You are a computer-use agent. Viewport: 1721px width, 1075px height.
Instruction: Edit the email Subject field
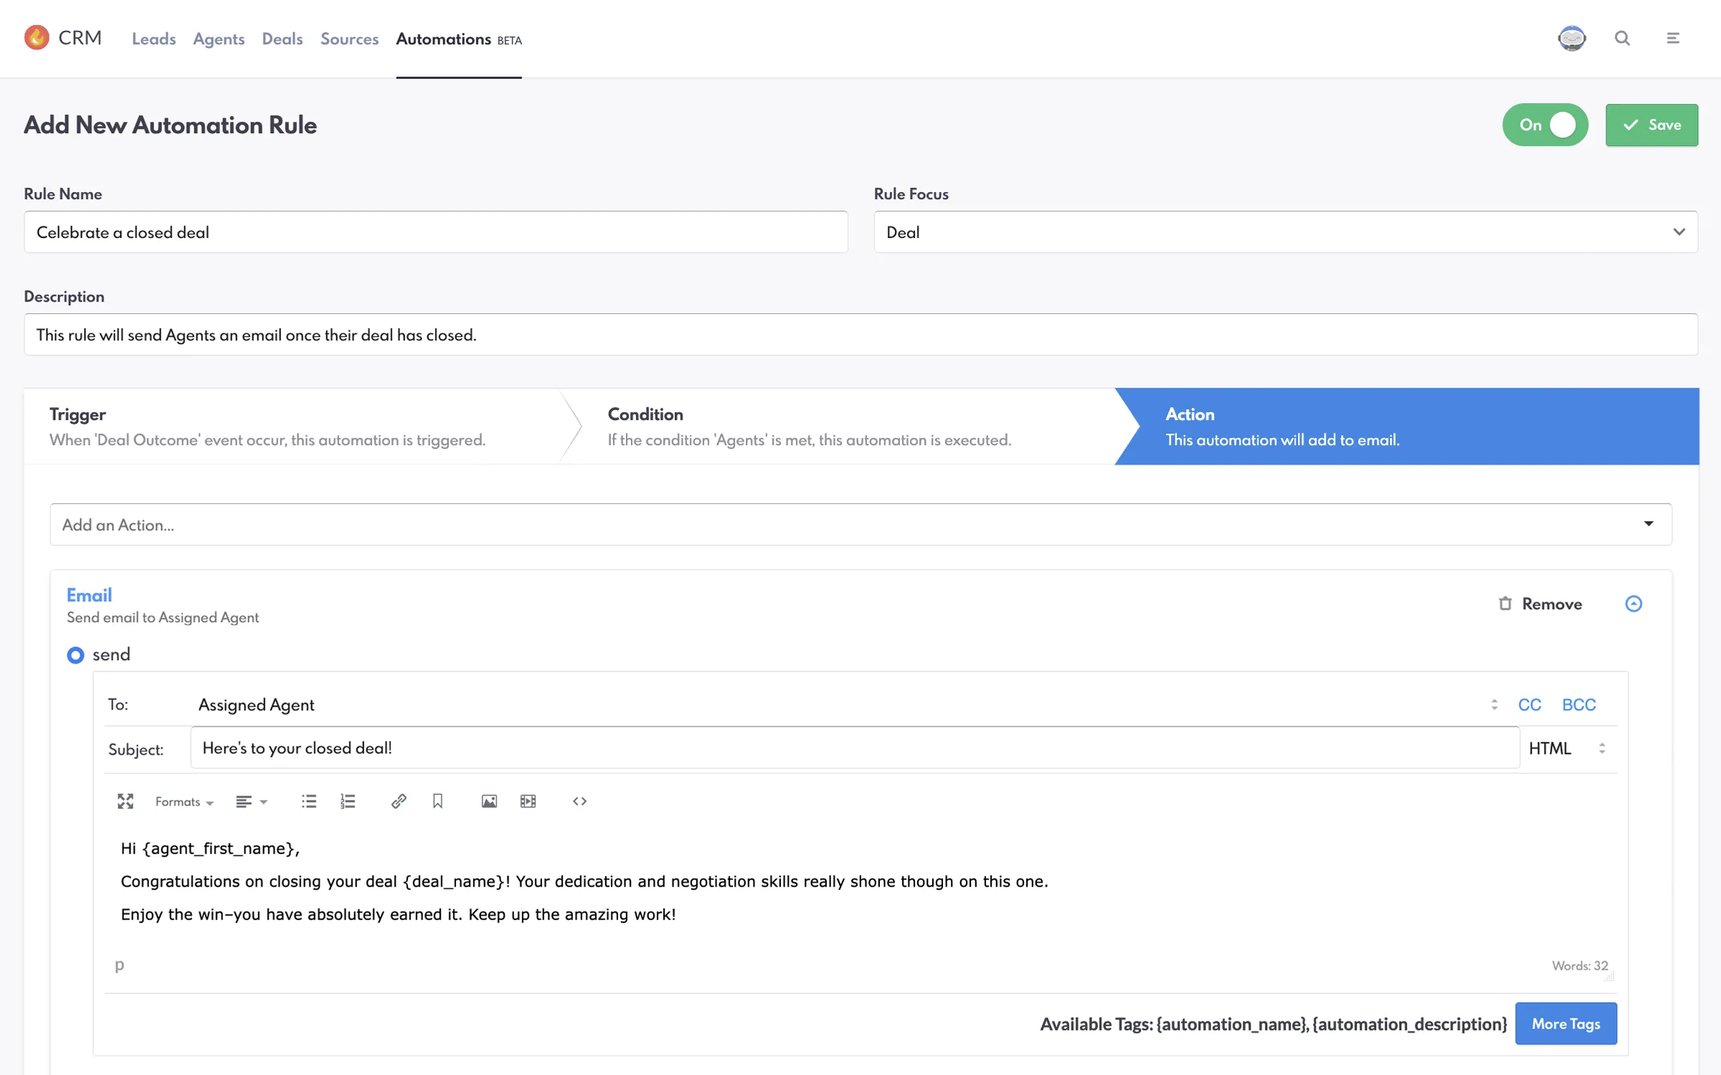(855, 747)
